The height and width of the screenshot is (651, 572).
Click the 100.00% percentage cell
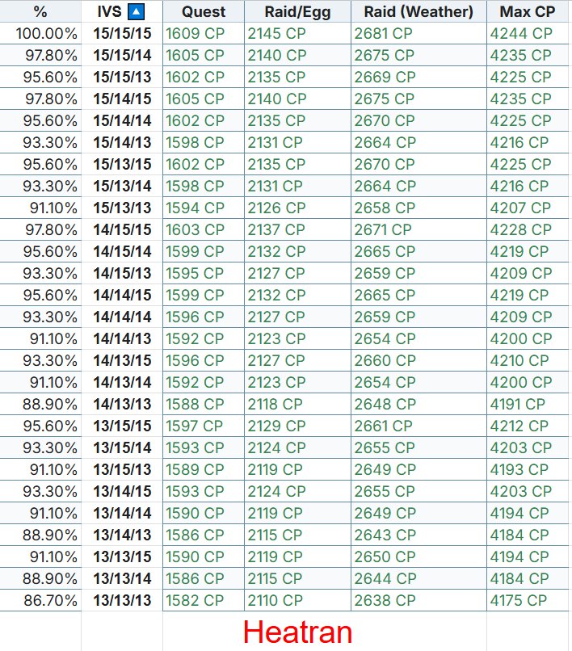click(45, 33)
